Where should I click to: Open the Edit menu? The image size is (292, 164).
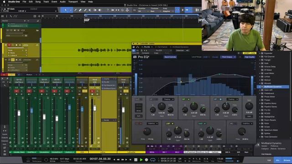[31, 2]
